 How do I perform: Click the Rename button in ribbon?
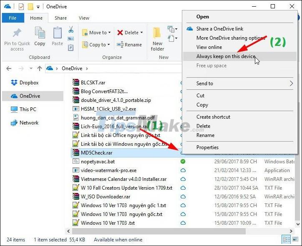click(x=129, y=45)
